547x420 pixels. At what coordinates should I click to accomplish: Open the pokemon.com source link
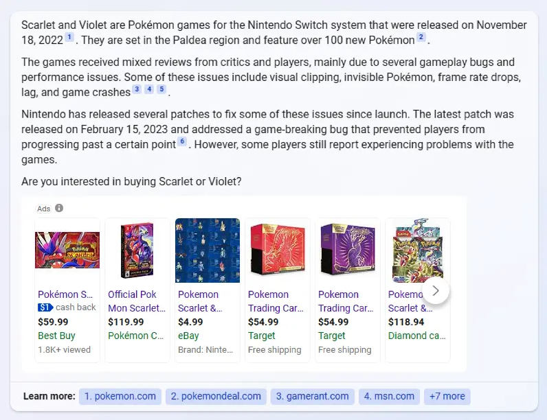coord(120,396)
